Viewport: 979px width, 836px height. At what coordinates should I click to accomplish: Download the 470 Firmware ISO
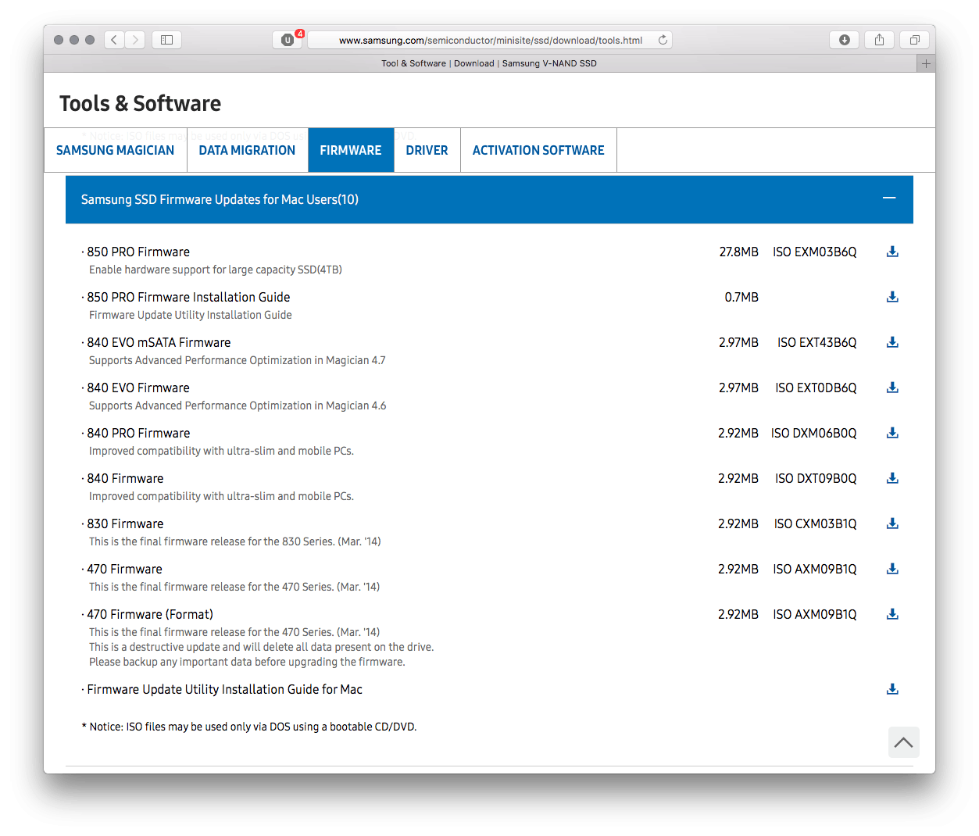(892, 569)
